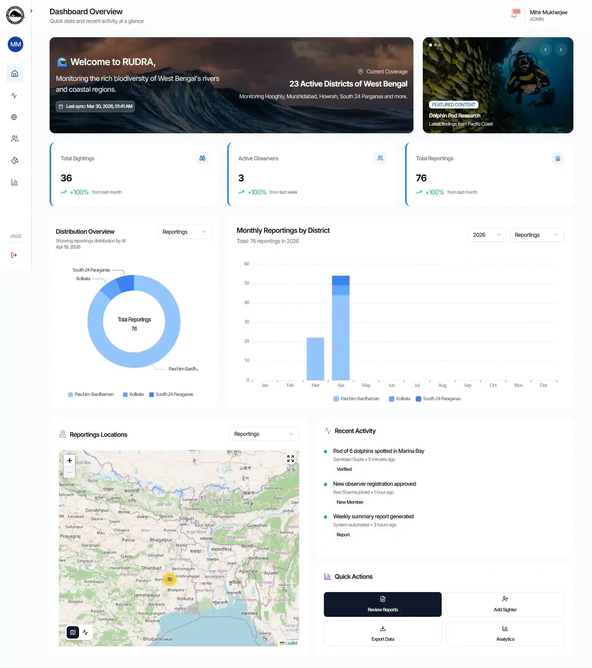Open the Reportings dropdown above the map
Screen dimensions: 592x668
pos(264,434)
